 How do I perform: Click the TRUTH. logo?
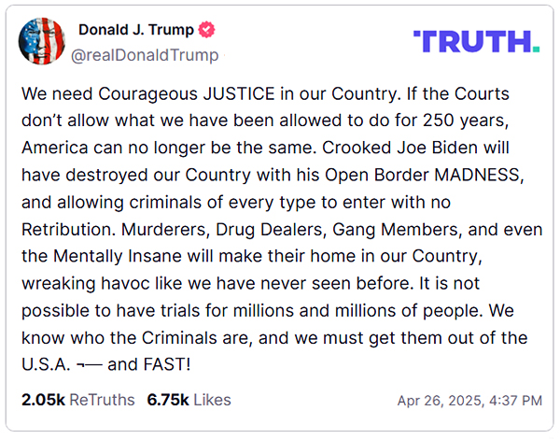pyautogui.click(x=476, y=41)
